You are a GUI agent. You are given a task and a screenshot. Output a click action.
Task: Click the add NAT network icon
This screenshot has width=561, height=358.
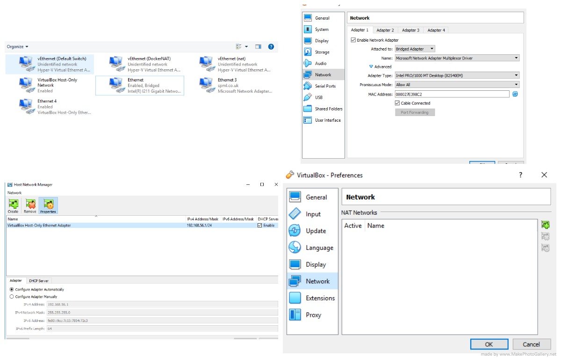click(545, 226)
